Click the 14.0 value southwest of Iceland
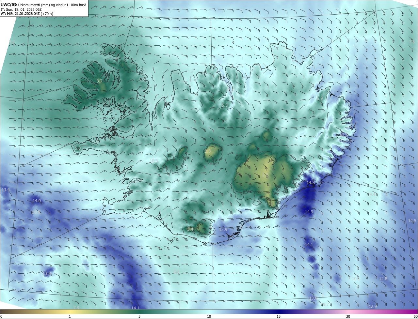Viewport: 418px width, 319px height. (37, 201)
